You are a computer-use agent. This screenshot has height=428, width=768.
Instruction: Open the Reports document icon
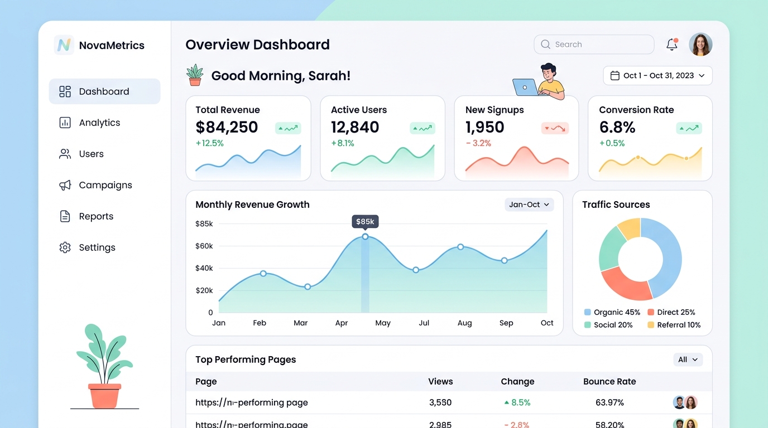coord(65,216)
